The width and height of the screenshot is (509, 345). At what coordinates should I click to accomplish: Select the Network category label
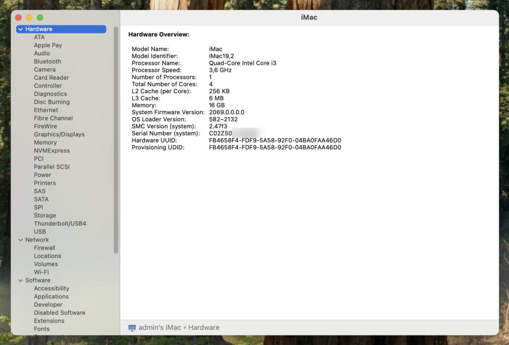[x=37, y=240]
